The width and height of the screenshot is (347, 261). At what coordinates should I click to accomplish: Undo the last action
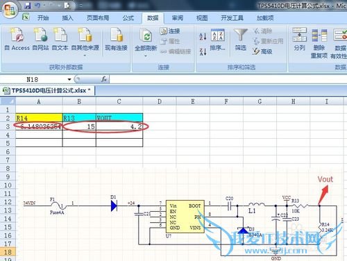[37, 6]
